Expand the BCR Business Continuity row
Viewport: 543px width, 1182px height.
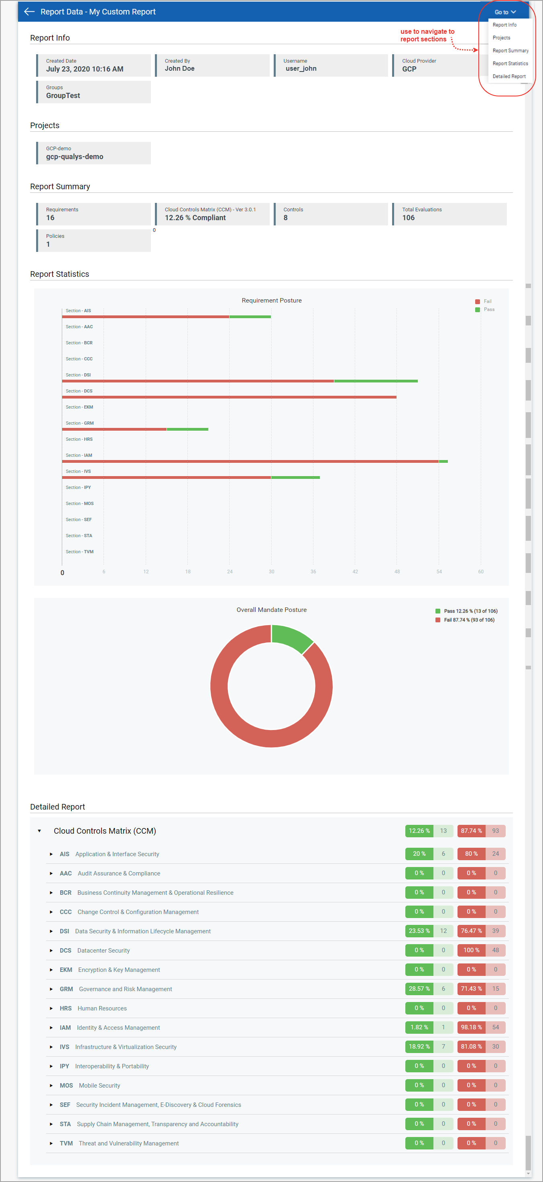pos(51,892)
